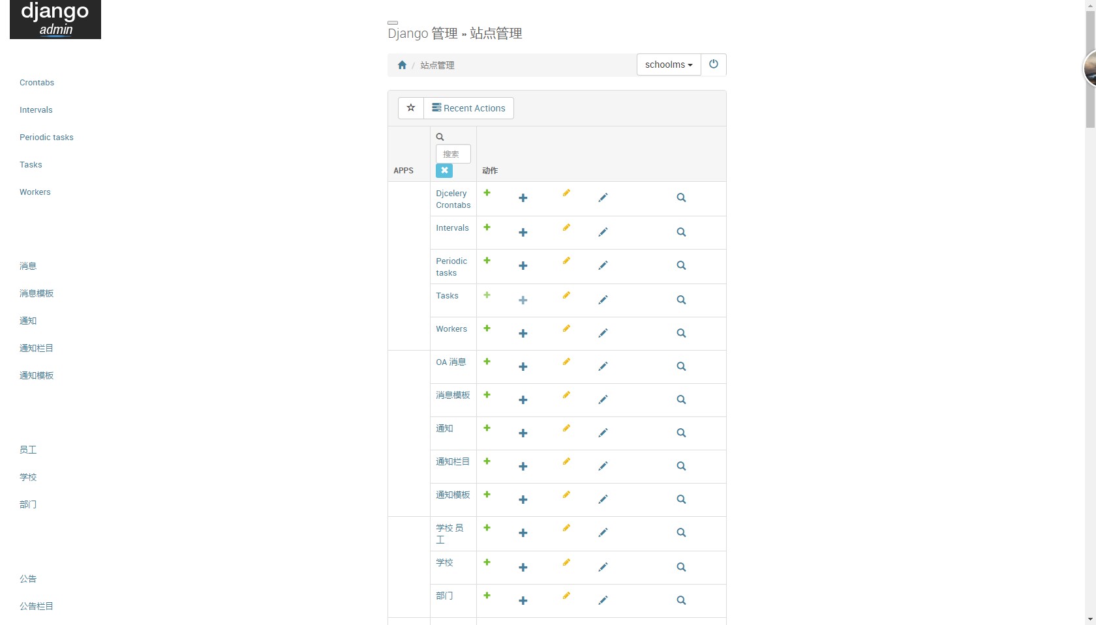Click magnifier icon in 通知模板 row
The image size is (1096, 625).
pyautogui.click(x=681, y=499)
